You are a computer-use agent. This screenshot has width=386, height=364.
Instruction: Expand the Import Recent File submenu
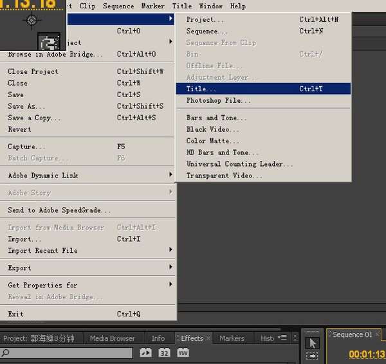coord(170,250)
